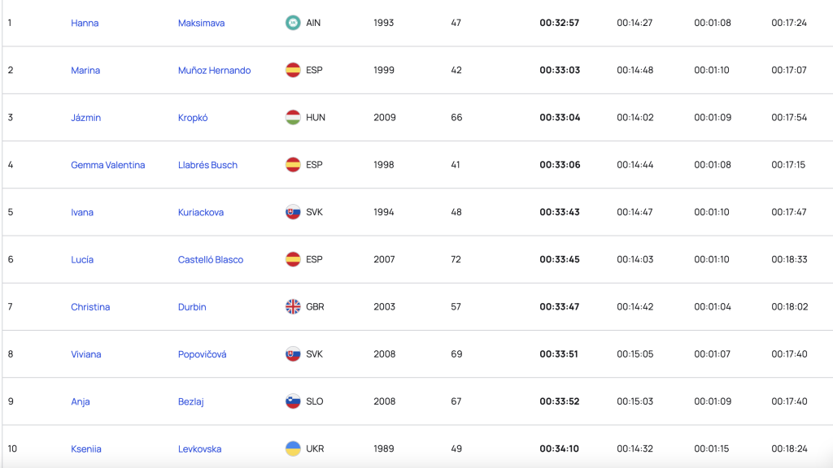Viewport: 833px width, 468px height.
Task: Open Christina's athlete profile link
Action: (90, 306)
